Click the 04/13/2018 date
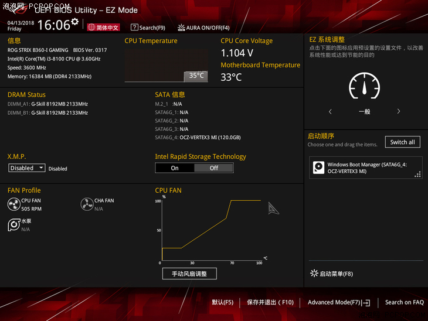Viewport: 428px width, 321px height. [x=21, y=23]
